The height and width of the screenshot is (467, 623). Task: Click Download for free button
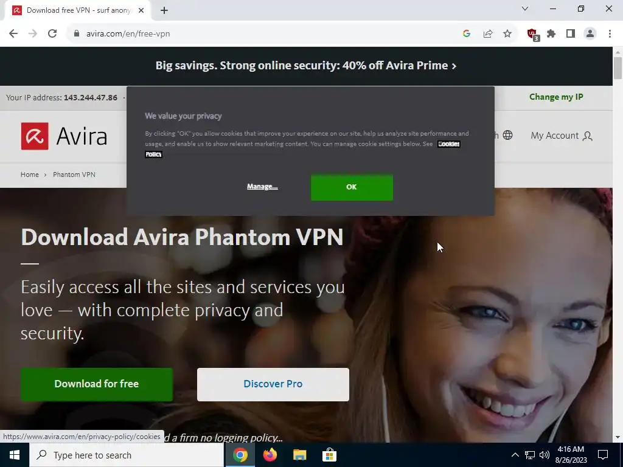(97, 384)
